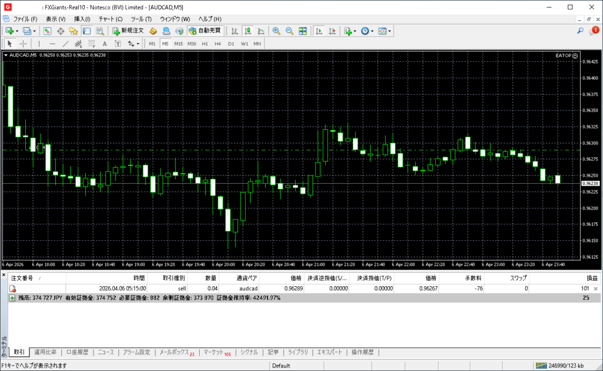Open the indicators list dropdown
This screenshot has height=371, width=603.
pyautogui.click(x=354, y=31)
